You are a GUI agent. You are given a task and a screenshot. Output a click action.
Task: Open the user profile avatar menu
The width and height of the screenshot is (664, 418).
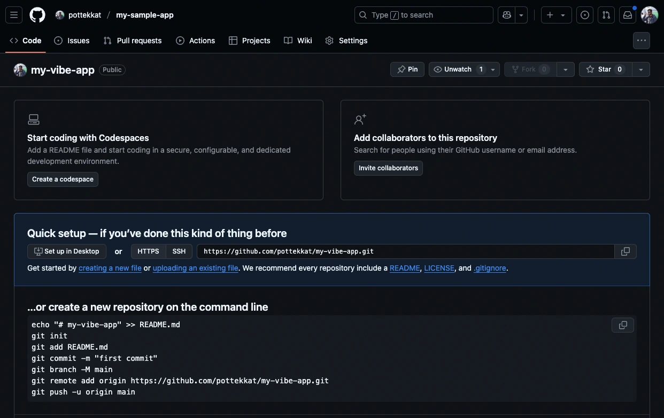pyautogui.click(x=650, y=15)
